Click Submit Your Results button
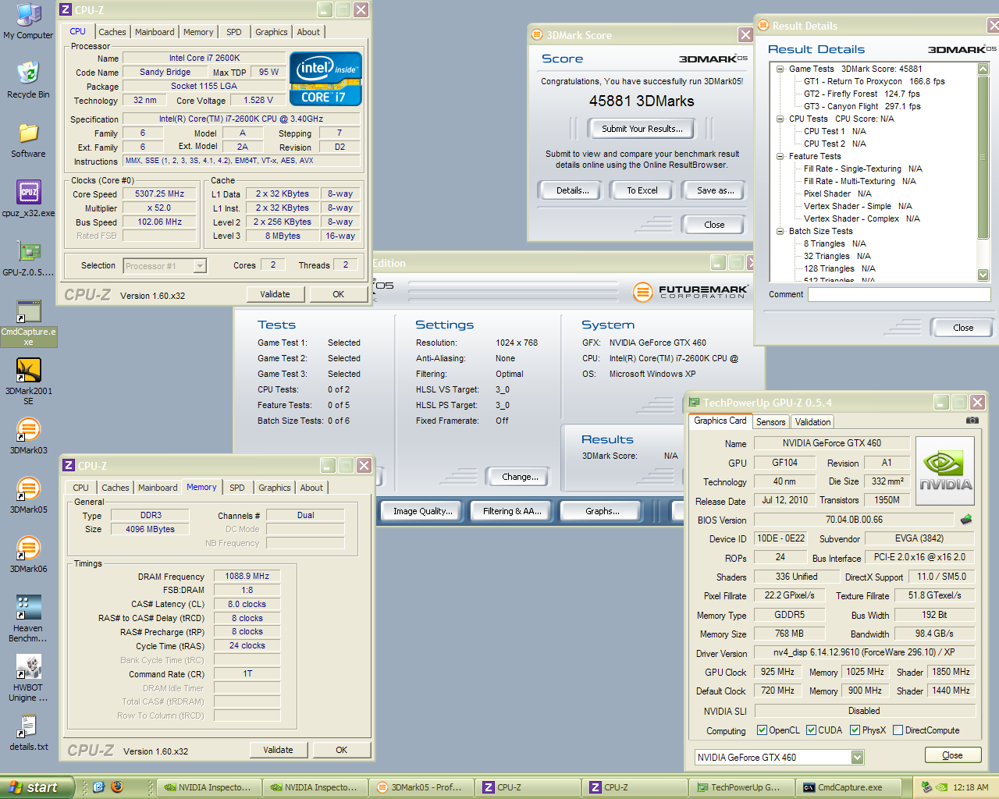This screenshot has height=799, width=999. coord(642,129)
